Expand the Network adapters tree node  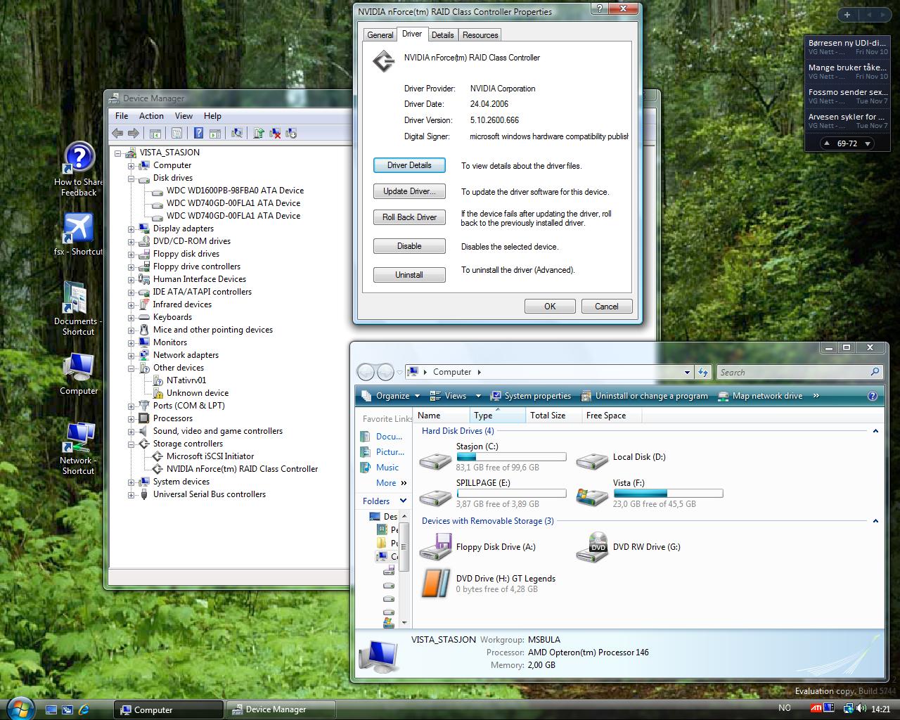click(x=131, y=355)
